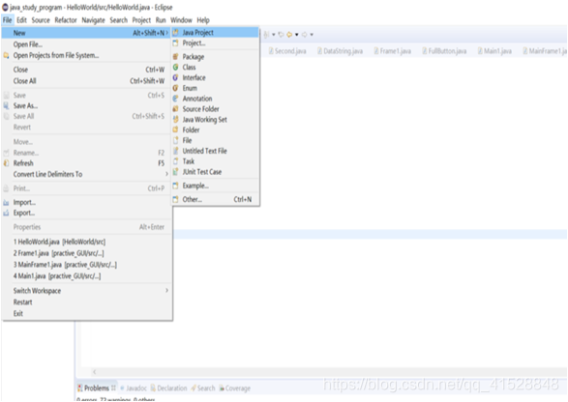The height and width of the screenshot is (402, 568).
Task: Click the Java Project icon
Action: pyautogui.click(x=176, y=33)
